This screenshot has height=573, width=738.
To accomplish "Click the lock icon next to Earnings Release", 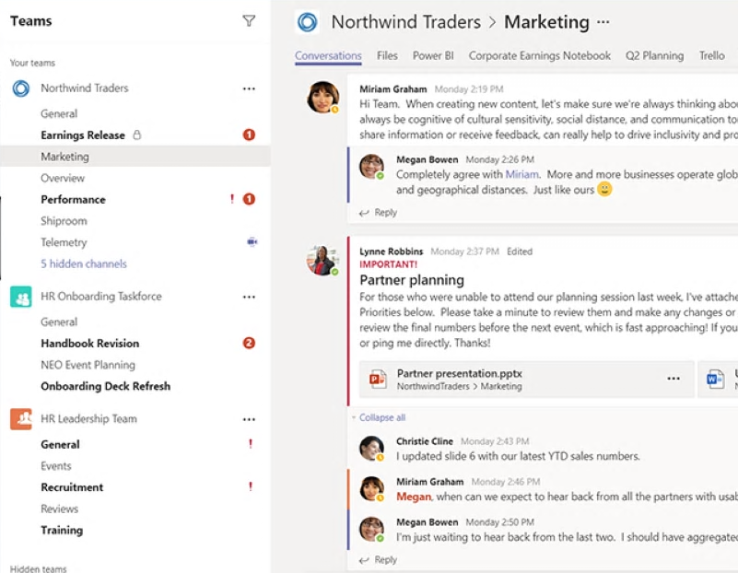I will click(x=137, y=135).
